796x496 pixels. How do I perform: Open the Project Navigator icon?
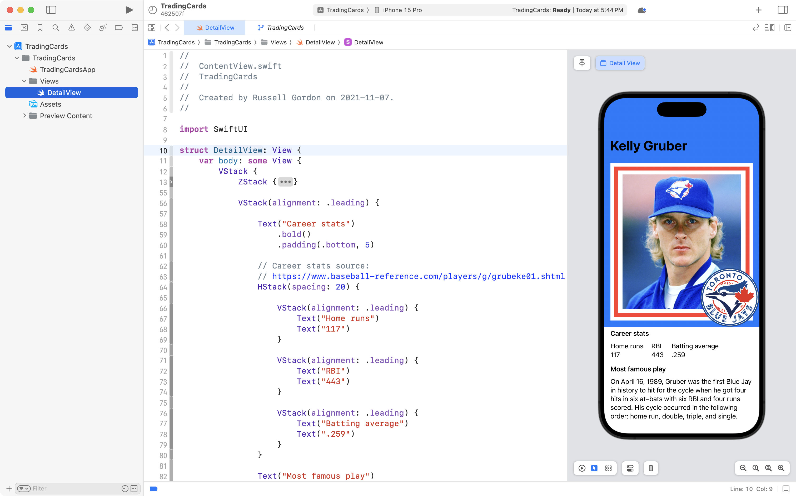(8, 28)
